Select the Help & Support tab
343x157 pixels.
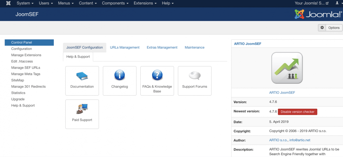tap(78, 57)
